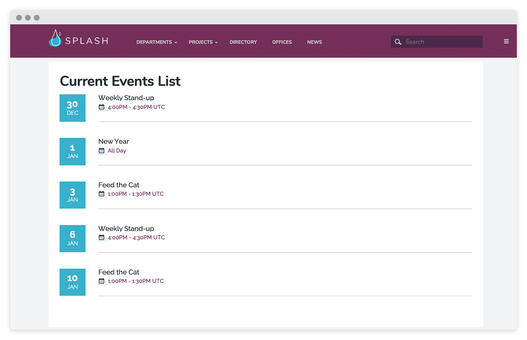
Task: Open the Directory page
Action: (243, 42)
